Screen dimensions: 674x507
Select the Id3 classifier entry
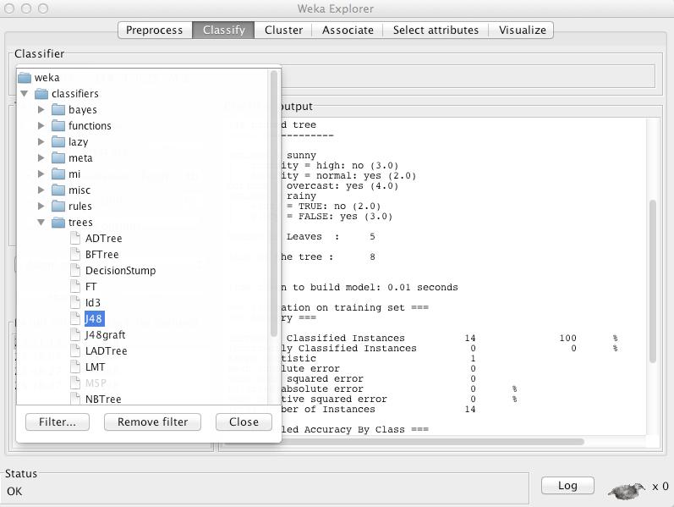pyautogui.click(x=93, y=302)
